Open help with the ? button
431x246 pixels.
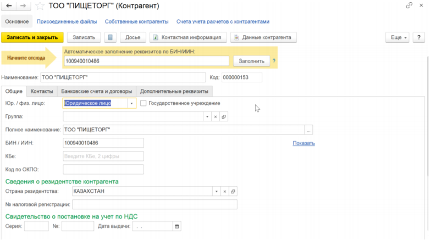(419, 37)
